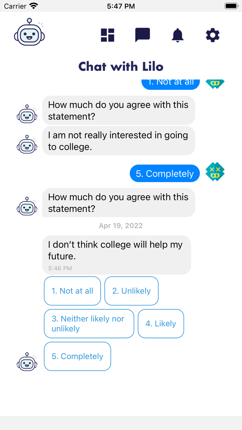Select the chat messages icon
This screenshot has width=242, height=430.
pyautogui.click(x=142, y=35)
